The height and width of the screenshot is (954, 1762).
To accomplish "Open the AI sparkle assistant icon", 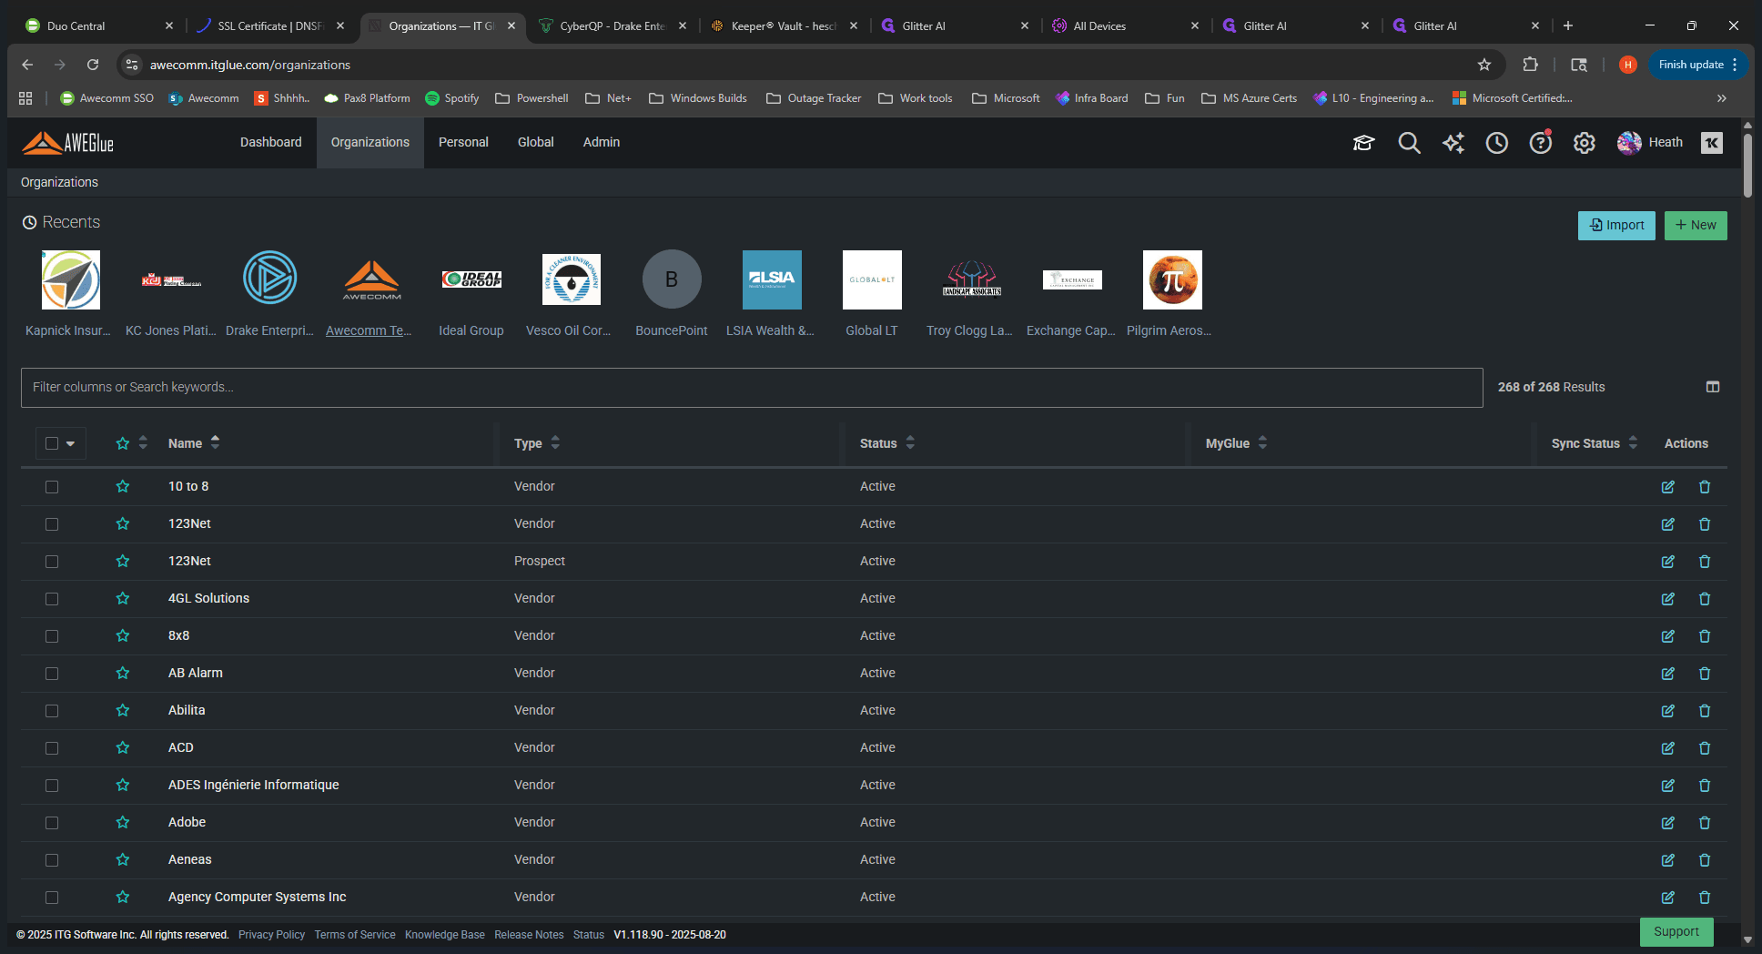I will (1453, 143).
